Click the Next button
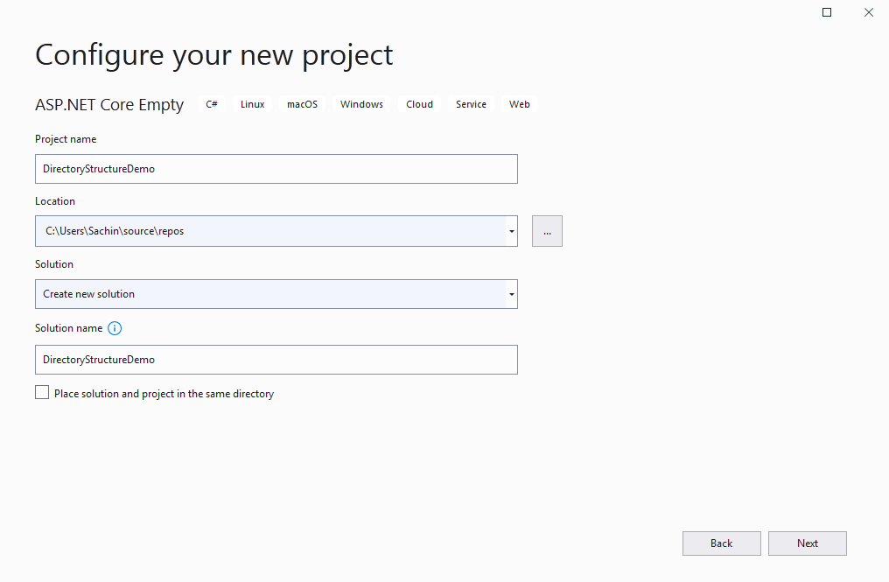The height and width of the screenshot is (582, 889). tap(808, 543)
